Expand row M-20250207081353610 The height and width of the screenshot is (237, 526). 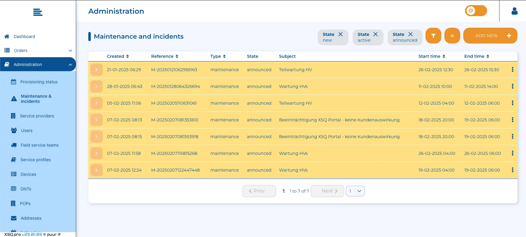click(97, 120)
